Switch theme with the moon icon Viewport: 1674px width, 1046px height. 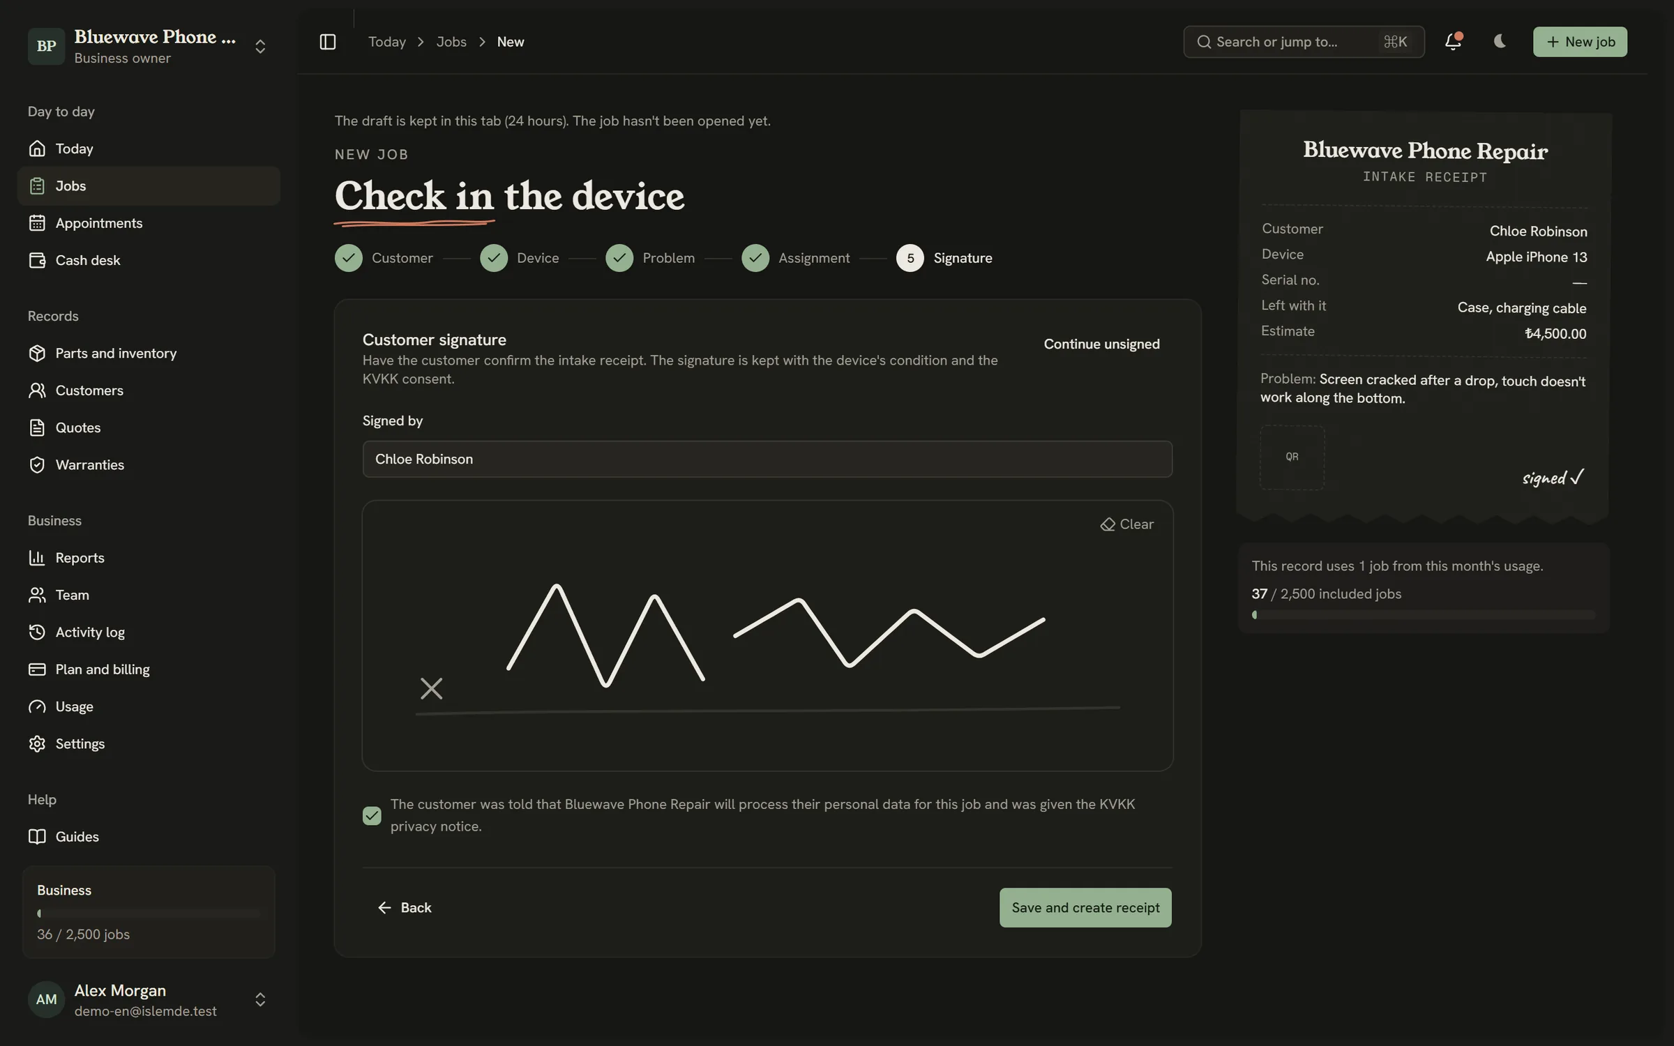point(1500,42)
